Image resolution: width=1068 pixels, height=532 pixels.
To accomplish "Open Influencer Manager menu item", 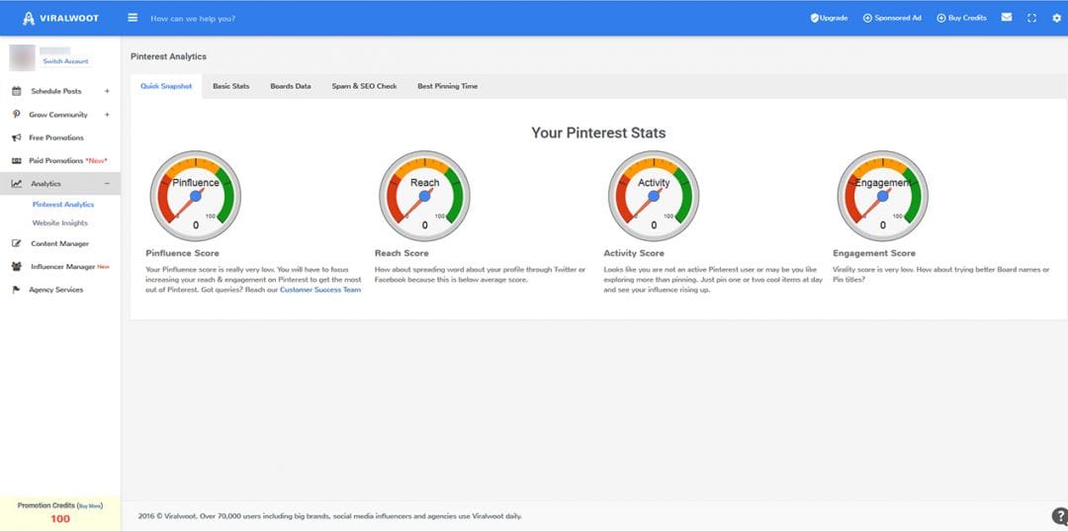I will click(60, 267).
